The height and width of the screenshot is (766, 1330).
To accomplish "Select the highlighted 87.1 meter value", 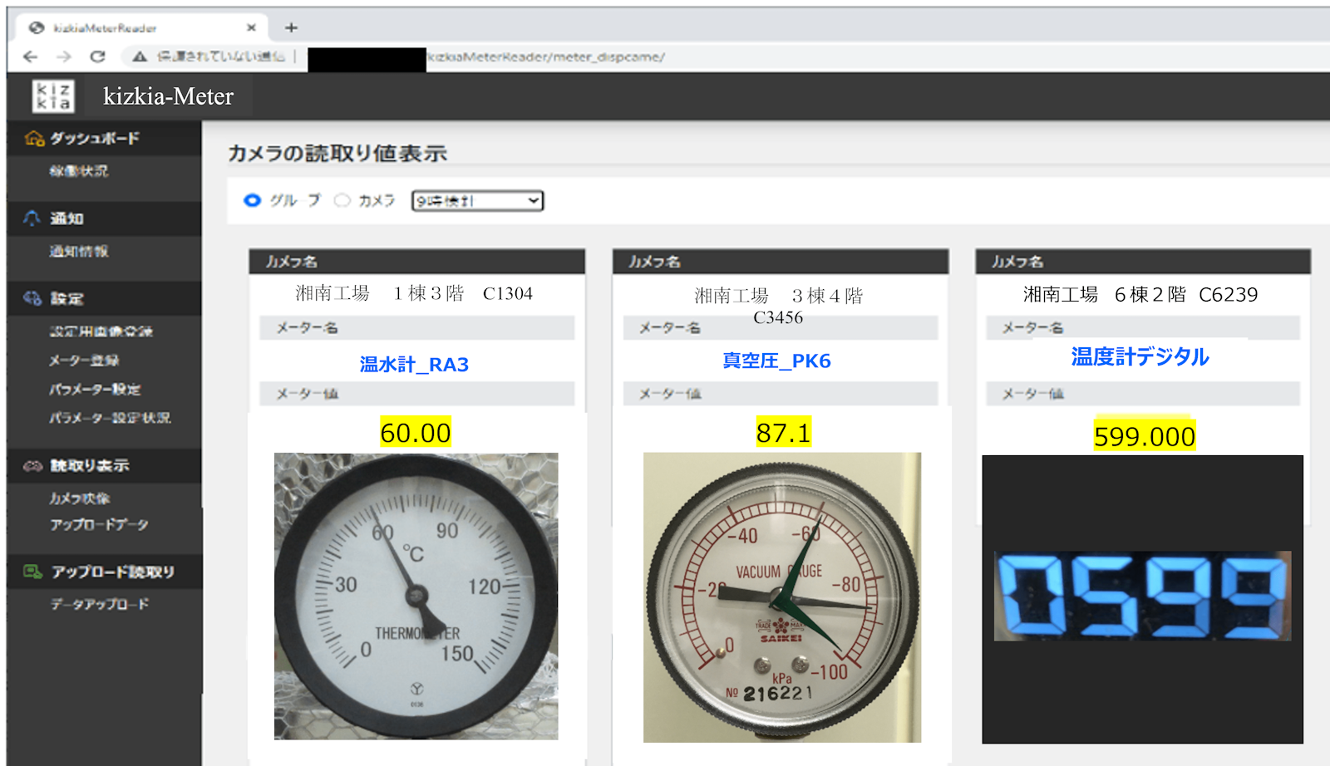I will coord(783,433).
